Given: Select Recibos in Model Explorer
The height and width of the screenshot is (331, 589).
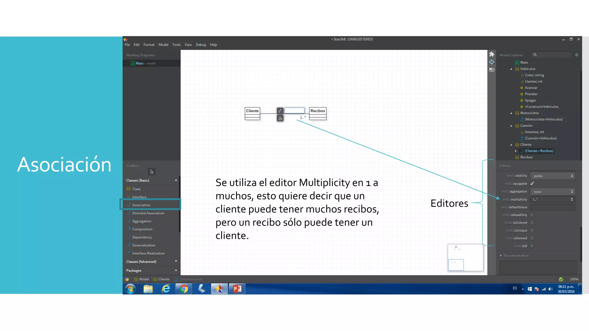Looking at the screenshot, I should pyautogui.click(x=526, y=157).
